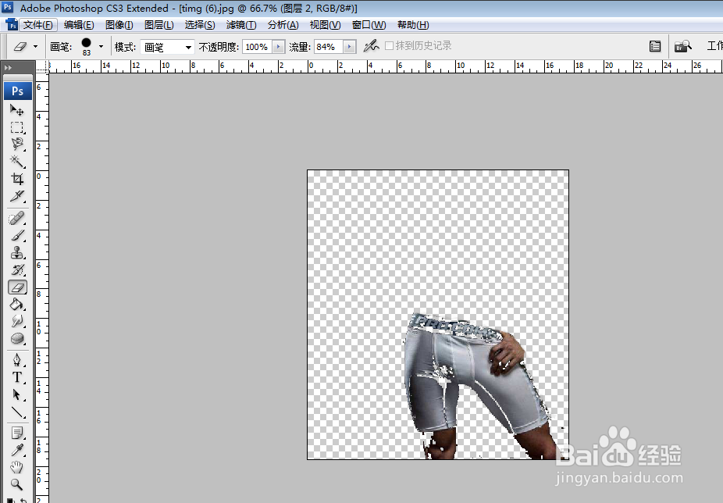Open the opacity slider arrow
723x503 pixels.
(x=279, y=47)
